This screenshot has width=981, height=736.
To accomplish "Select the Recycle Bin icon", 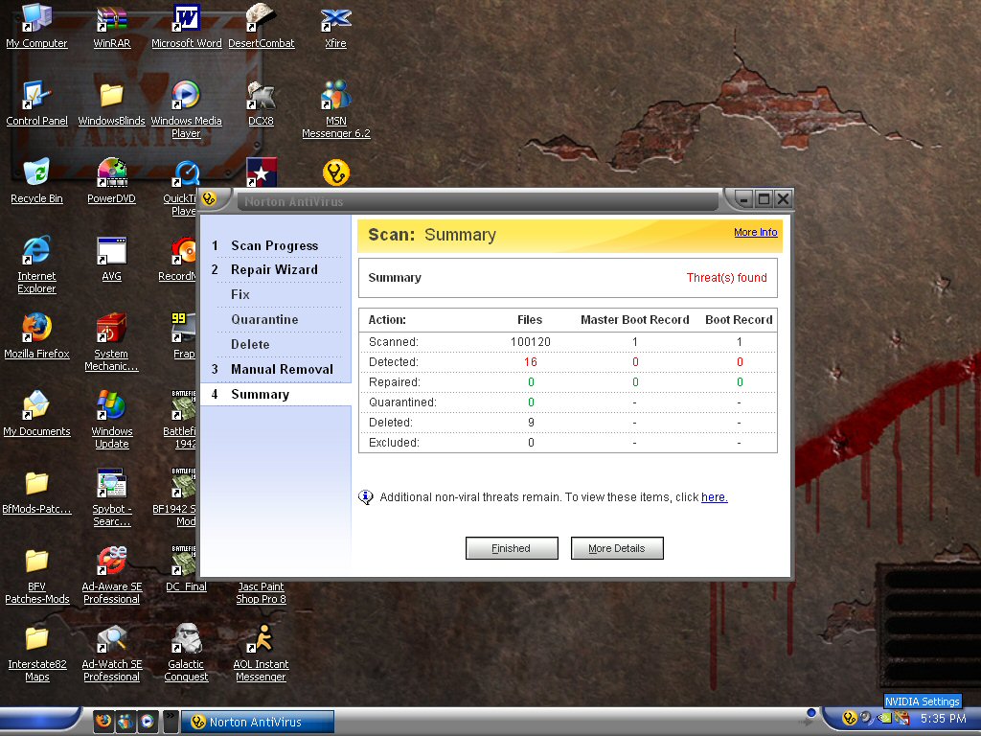I will [x=36, y=181].
